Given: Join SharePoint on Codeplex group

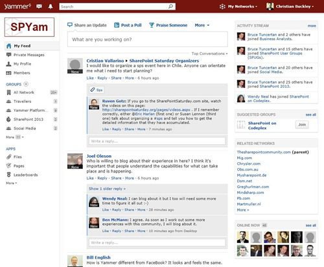Looking at the screenshot, I should tap(302, 125).
